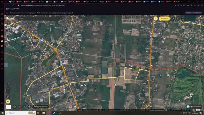
Task: Click the lock icon in the address bar
Action: click(x=18, y=5)
